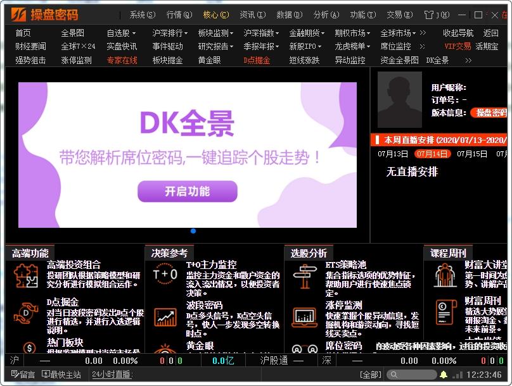Click the 财富大讲堂 people icon
This screenshot has height=386, width=512.
(445, 275)
